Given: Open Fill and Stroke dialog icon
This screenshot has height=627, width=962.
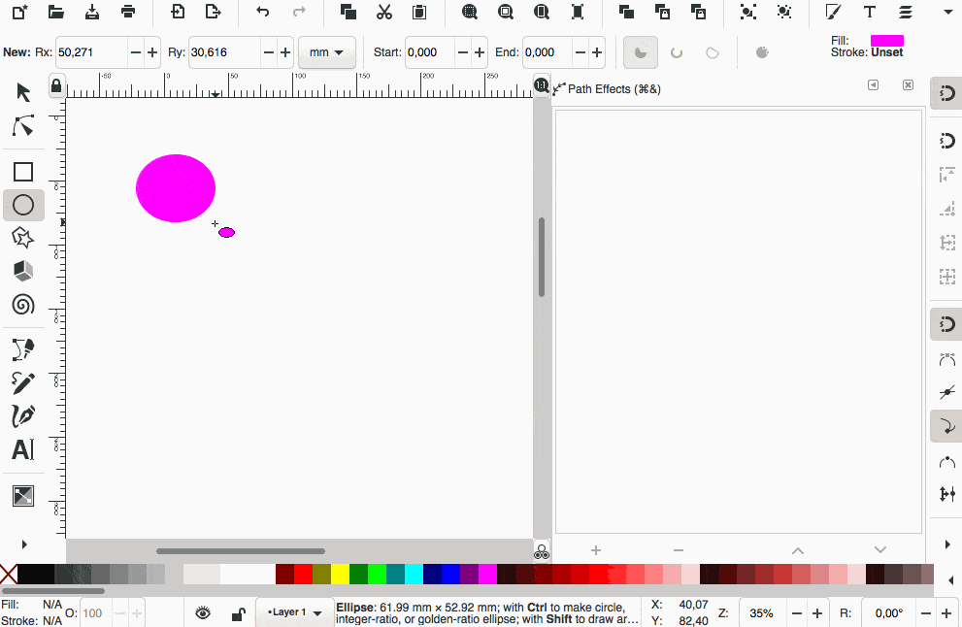Looking at the screenshot, I should coord(833,12).
